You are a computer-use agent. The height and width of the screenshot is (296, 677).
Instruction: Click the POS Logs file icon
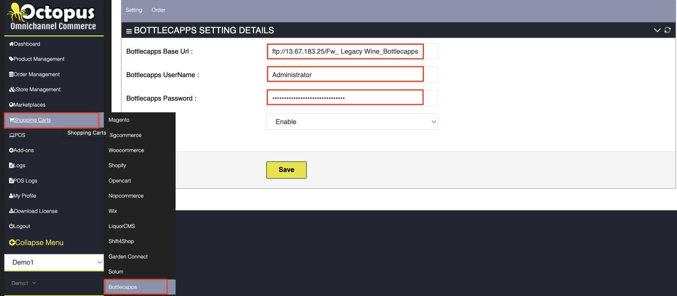pyautogui.click(x=11, y=181)
